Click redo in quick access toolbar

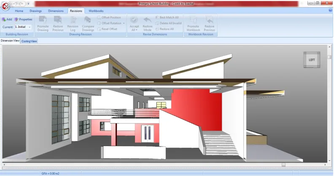point(22,4)
